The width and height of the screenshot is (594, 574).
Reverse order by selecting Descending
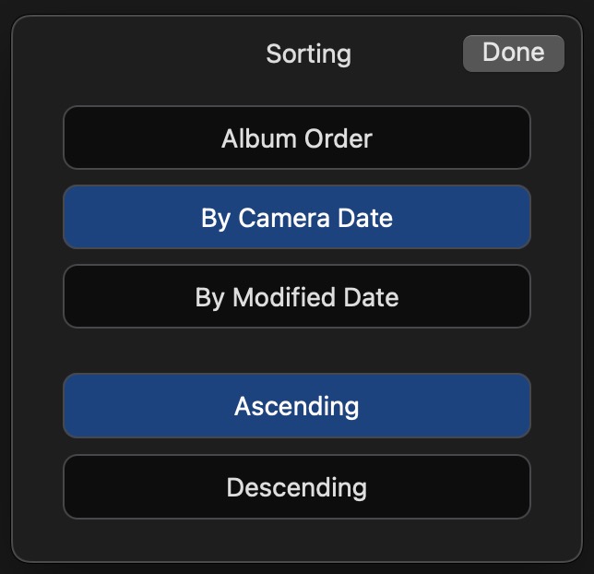[297, 486]
